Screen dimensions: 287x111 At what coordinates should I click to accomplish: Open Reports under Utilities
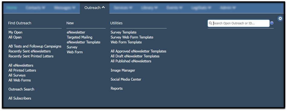(x=117, y=89)
